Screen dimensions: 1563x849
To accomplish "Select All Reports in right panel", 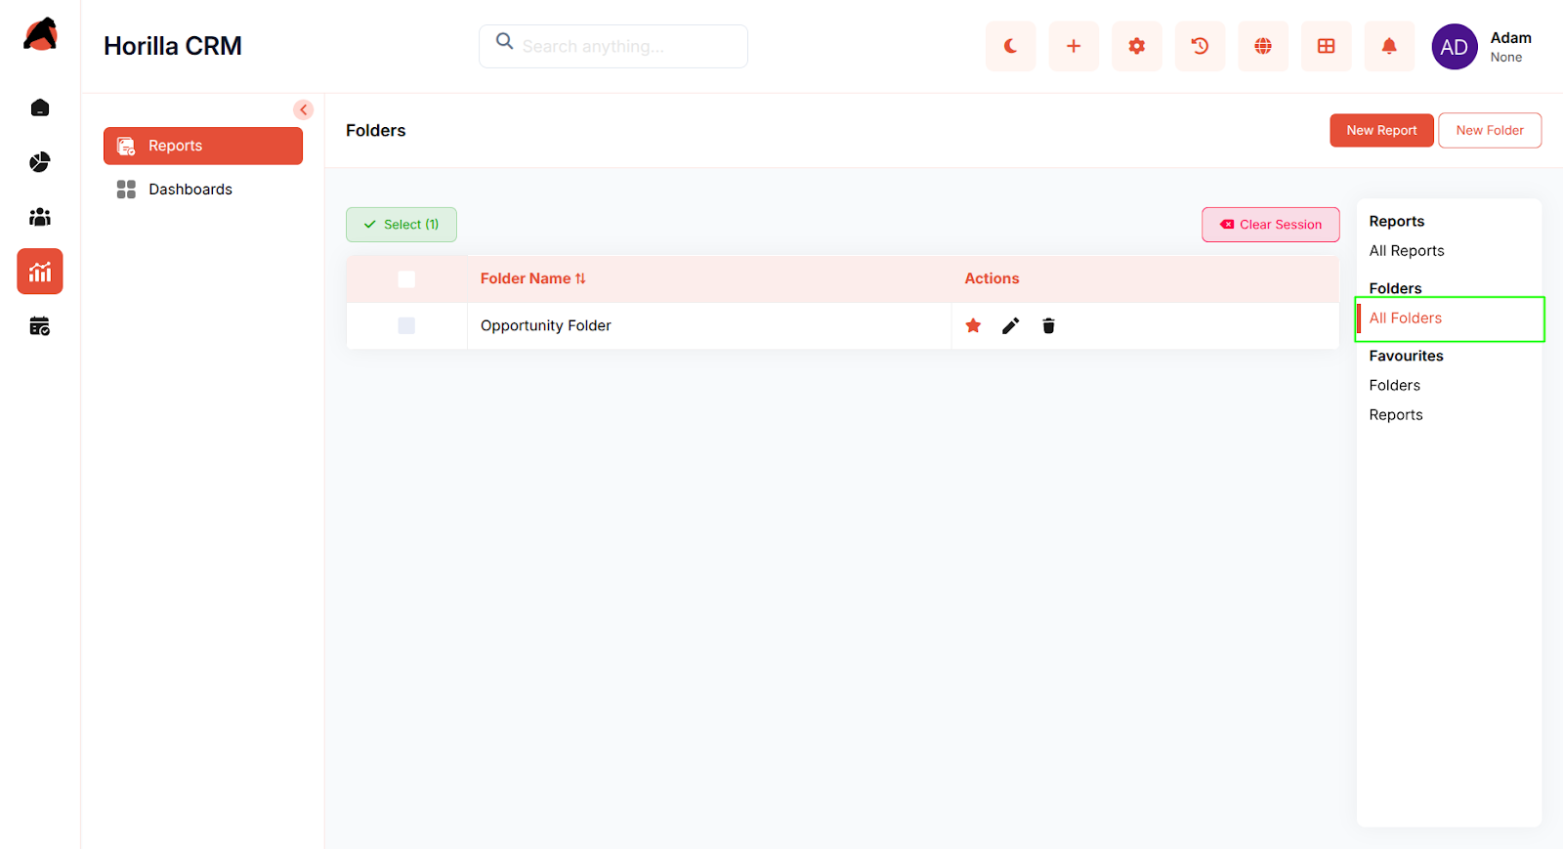I will tap(1406, 251).
